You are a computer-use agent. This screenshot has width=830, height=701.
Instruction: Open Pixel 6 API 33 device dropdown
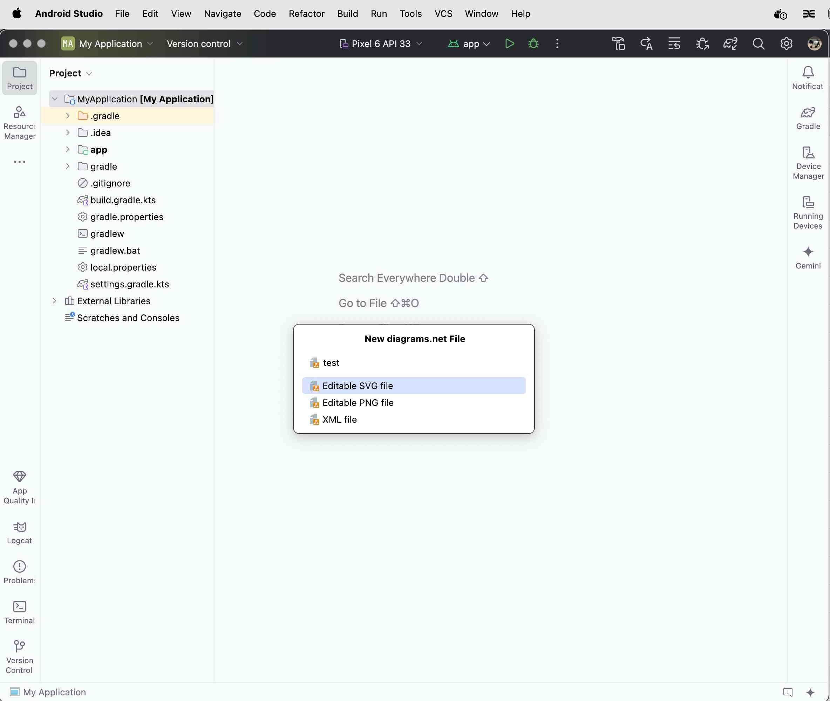tap(381, 43)
